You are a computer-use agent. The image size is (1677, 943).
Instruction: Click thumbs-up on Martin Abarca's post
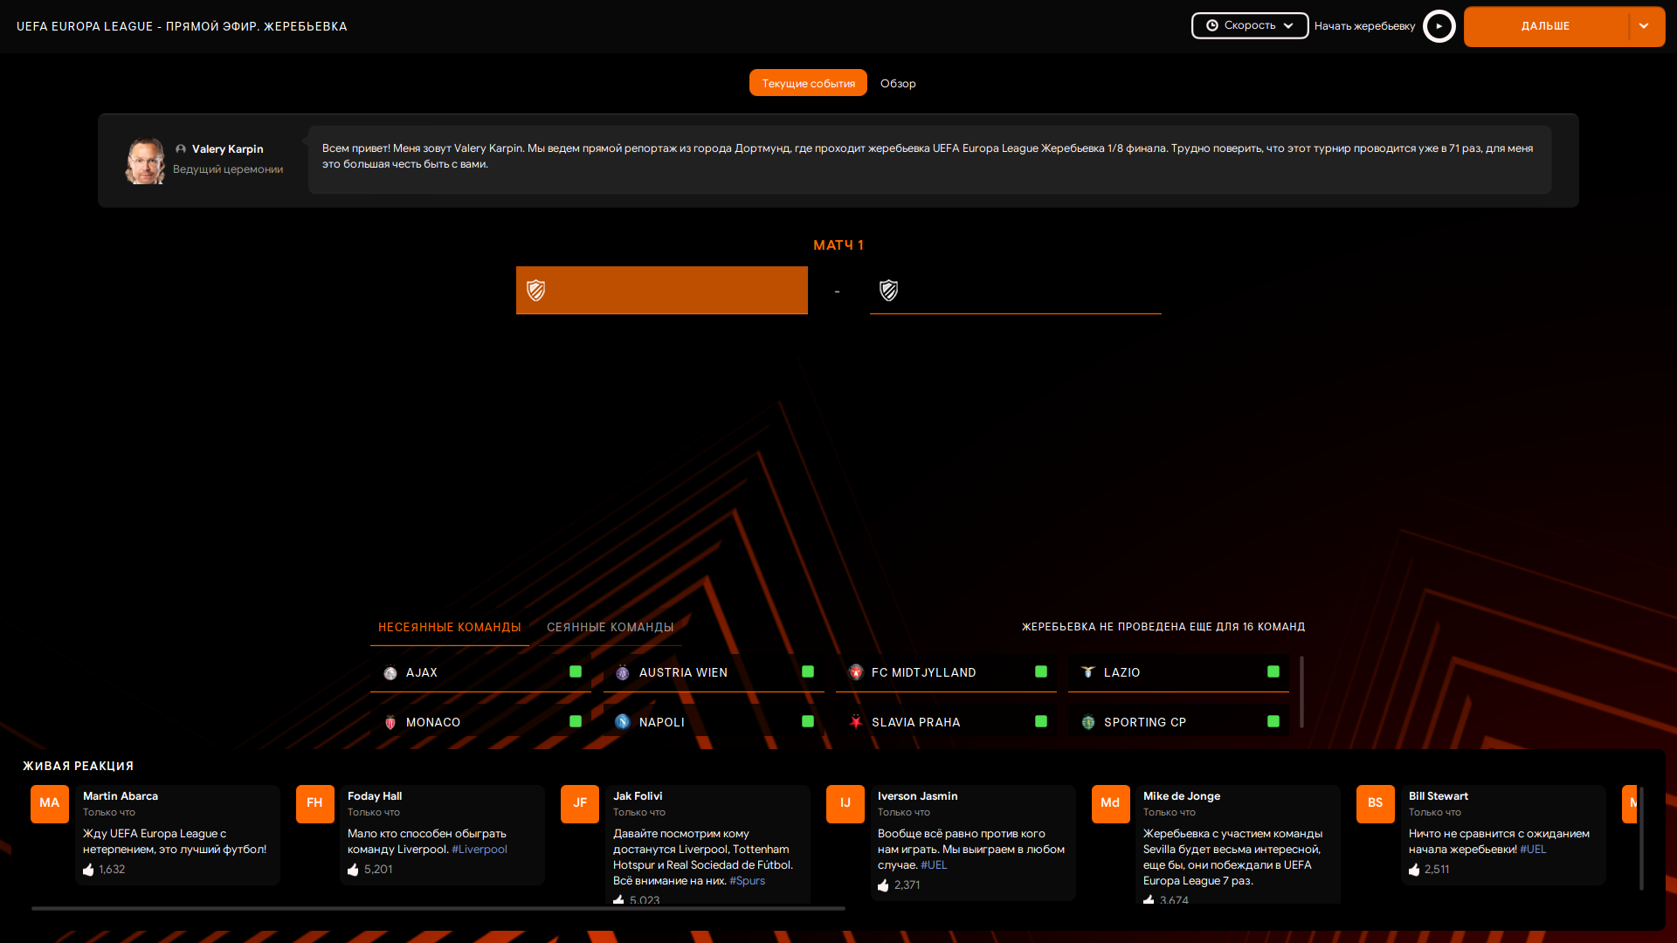pos(88,870)
